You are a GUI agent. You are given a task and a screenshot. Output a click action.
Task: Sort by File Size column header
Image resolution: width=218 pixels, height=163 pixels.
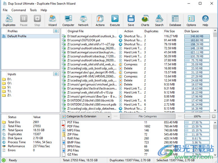coord(169,31)
